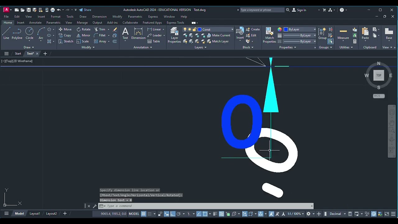This screenshot has width=398, height=224.
Task: Switch to the Start file tab
Action: [x=18, y=54]
